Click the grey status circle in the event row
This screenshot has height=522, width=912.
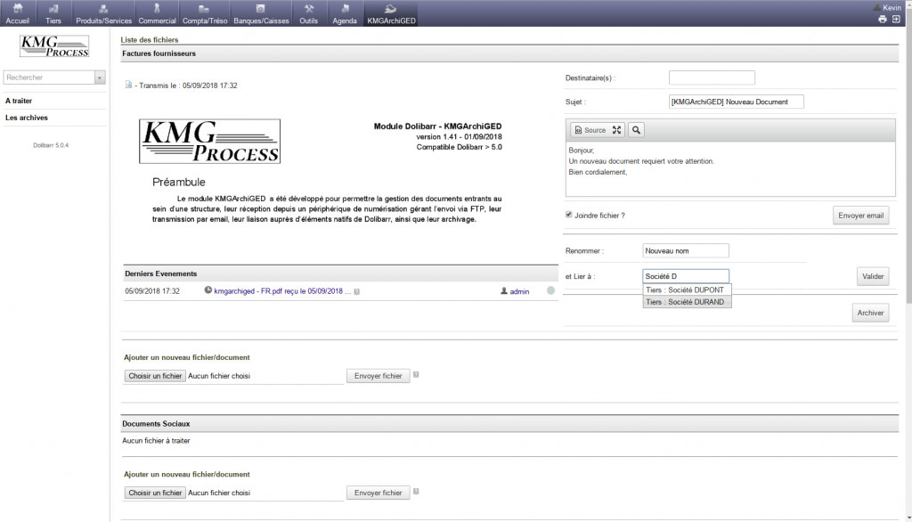550,290
